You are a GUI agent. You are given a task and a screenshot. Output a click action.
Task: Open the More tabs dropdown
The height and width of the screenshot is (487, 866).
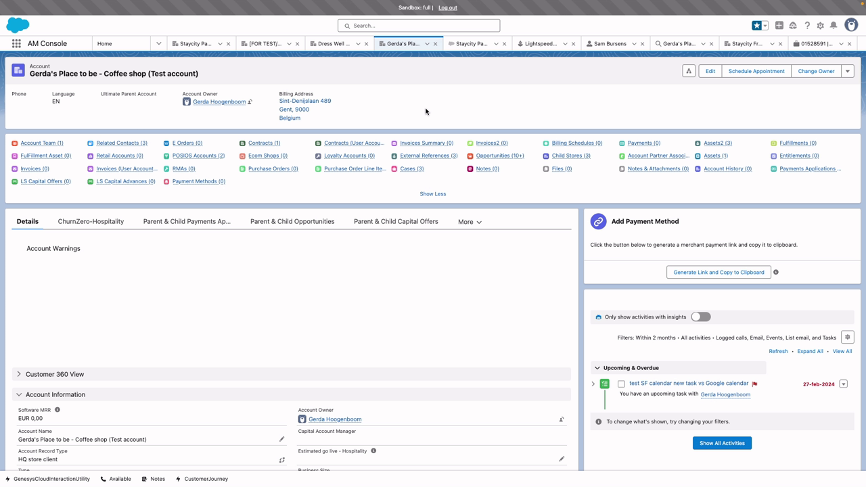(x=470, y=222)
